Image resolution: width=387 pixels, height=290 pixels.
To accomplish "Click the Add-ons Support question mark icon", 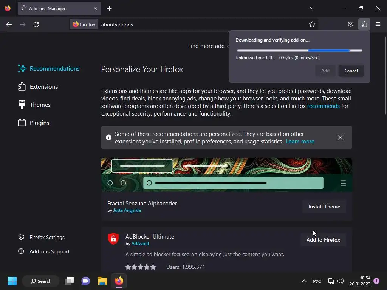I will coord(21,251).
